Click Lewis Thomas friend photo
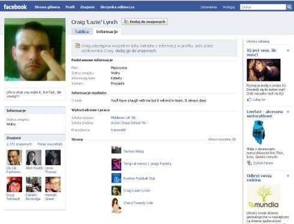 tap(53, 157)
